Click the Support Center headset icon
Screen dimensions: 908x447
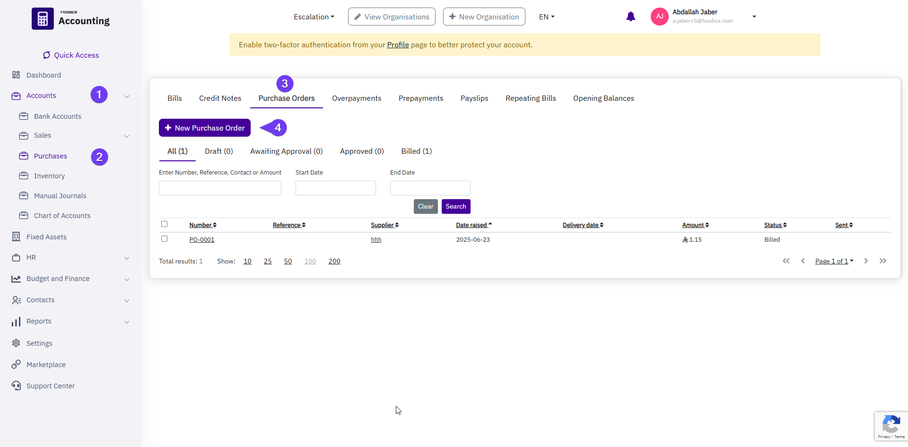click(16, 386)
